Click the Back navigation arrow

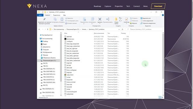point(39,29)
